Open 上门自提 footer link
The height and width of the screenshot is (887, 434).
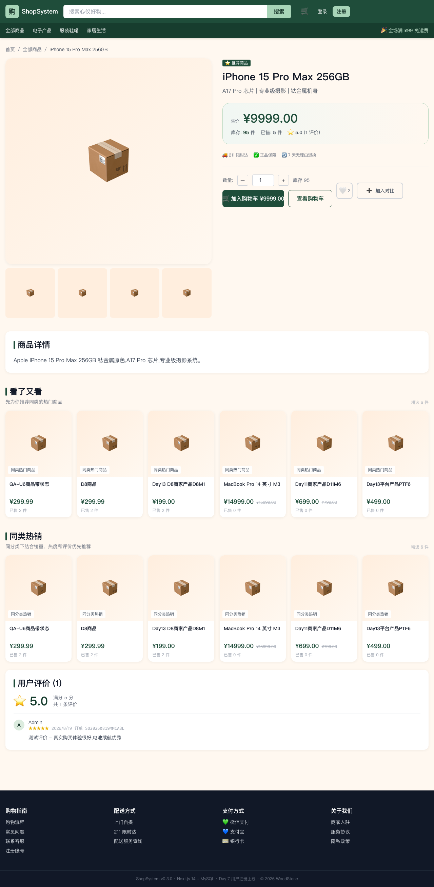123,822
